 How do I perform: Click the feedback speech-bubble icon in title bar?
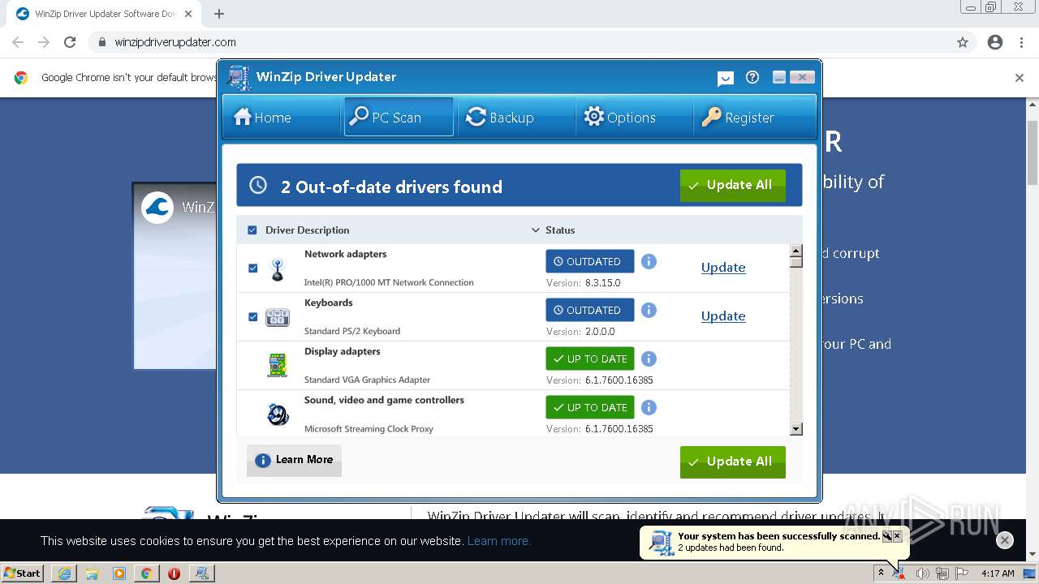click(x=726, y=78)
